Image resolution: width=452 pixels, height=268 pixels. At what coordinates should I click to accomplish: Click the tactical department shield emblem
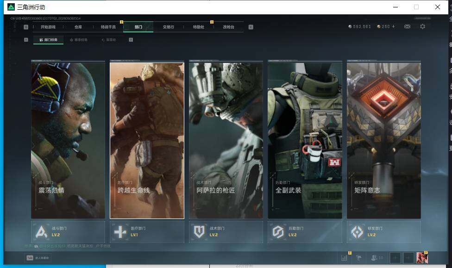click(199, 232)
